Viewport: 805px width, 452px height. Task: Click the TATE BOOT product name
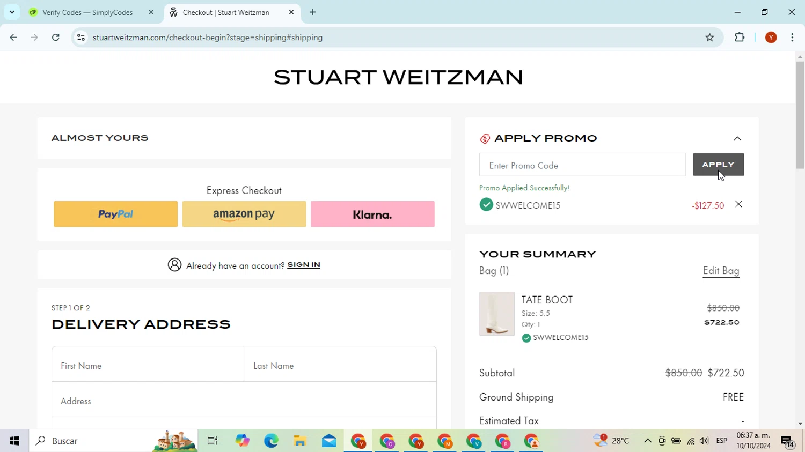pos(547,300)
